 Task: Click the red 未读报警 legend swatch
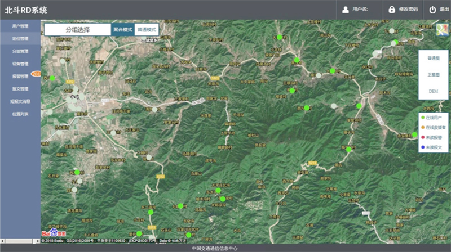coord(422,137)
